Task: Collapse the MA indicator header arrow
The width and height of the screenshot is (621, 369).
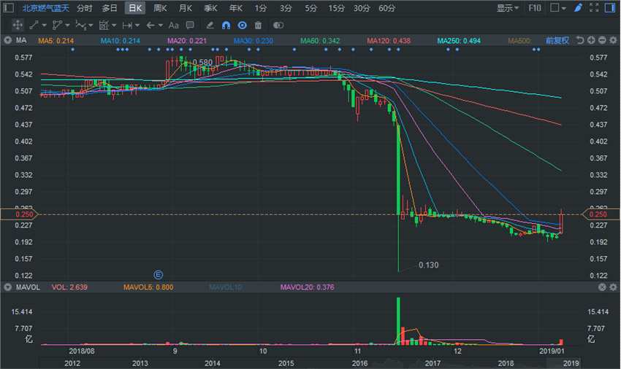Action: click(7, 40)
